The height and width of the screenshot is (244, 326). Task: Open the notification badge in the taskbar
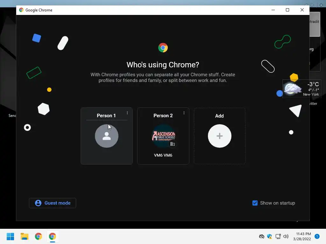[317, 236]
